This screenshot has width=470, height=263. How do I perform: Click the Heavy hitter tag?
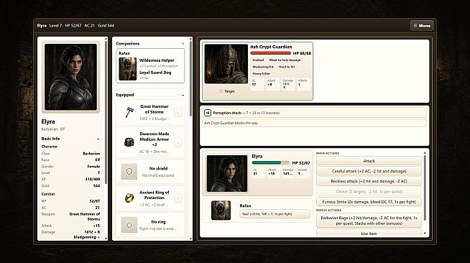pos(262,73)
